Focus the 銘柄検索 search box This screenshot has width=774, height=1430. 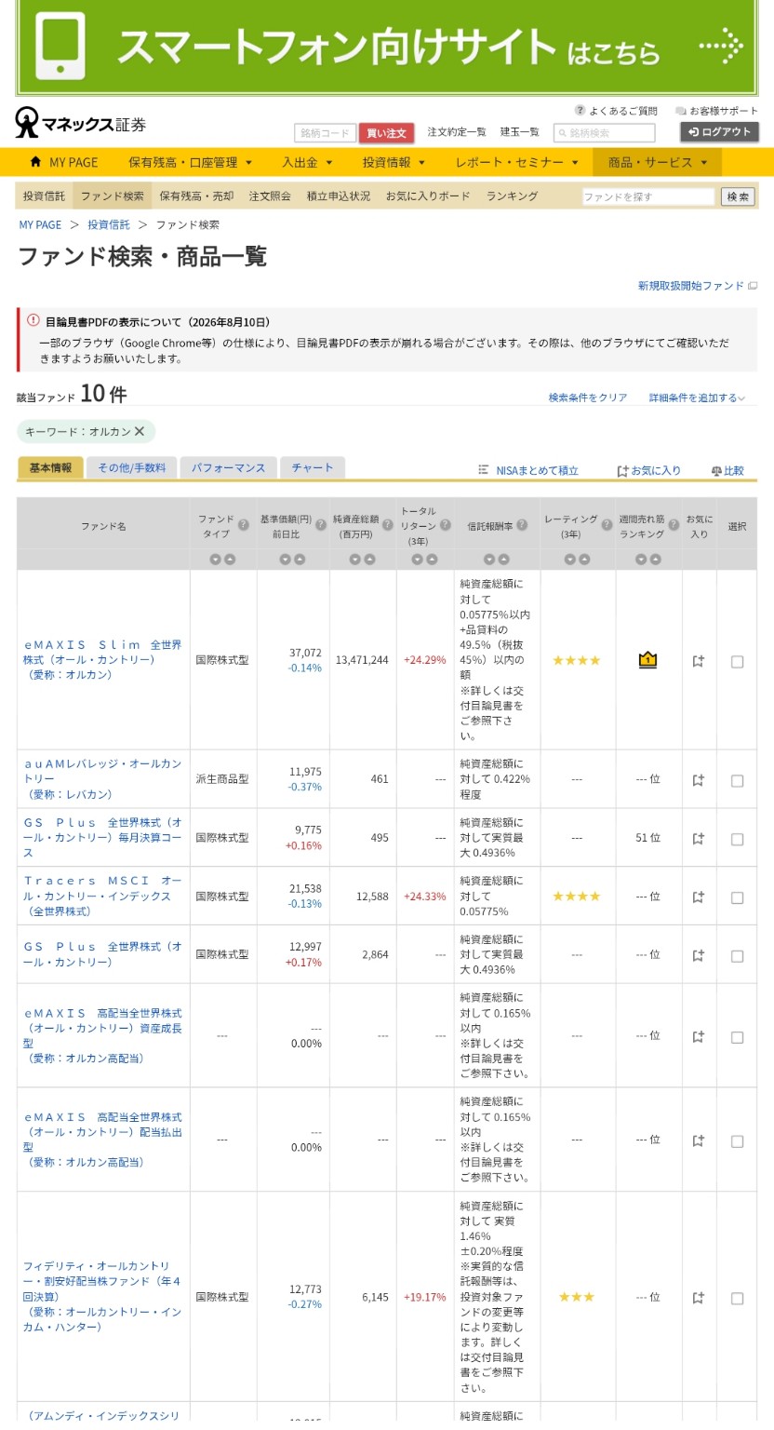click(605, 133)
